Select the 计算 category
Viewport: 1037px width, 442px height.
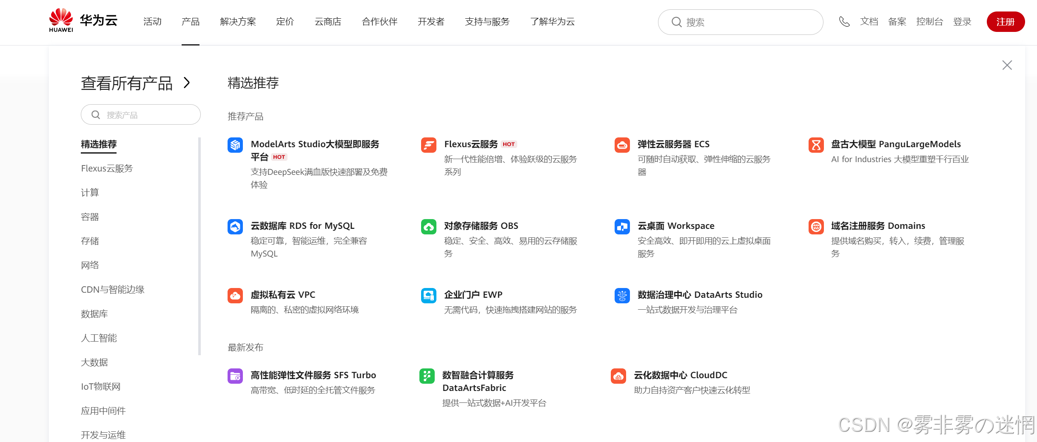pyautogui.click(x=90, y=193)
